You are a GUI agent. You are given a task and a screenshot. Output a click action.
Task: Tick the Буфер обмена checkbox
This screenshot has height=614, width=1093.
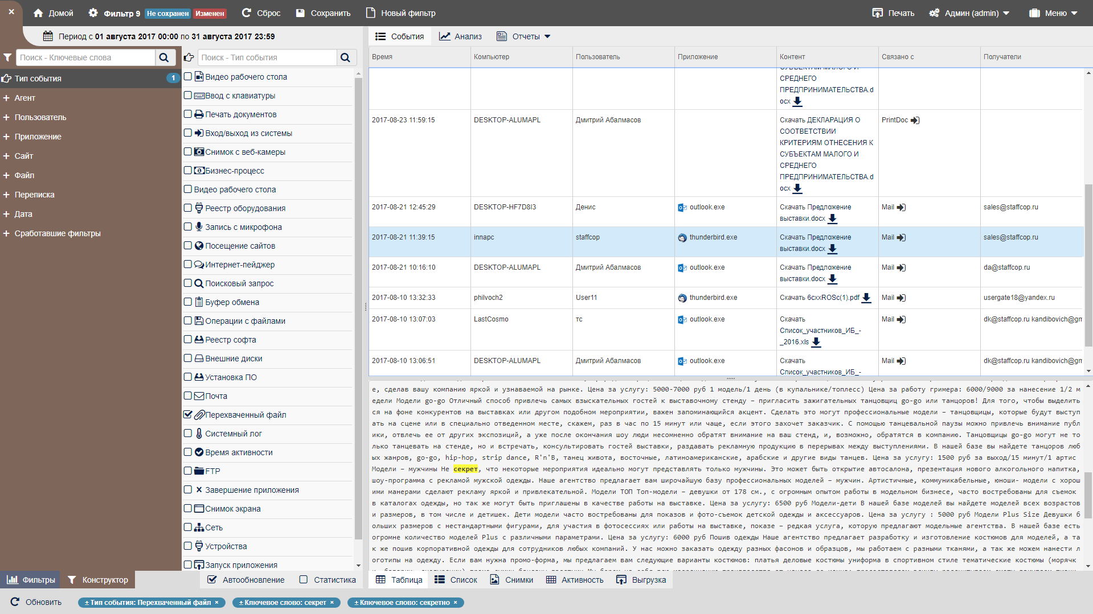(187, 302)
